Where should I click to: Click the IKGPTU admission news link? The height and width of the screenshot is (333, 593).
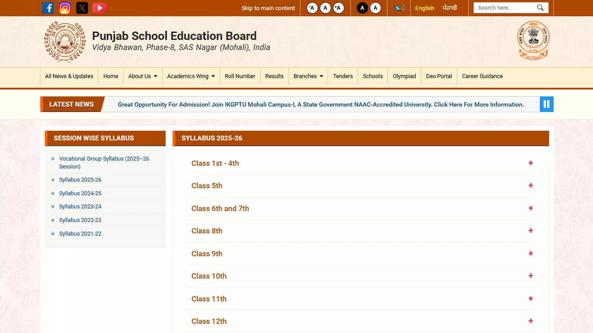point(320,104)
